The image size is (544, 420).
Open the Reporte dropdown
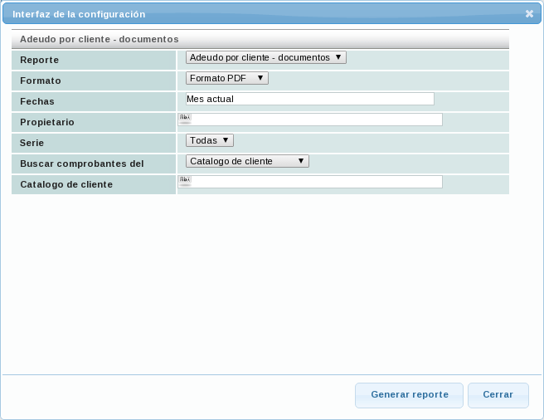pyautogui.click(x=265, y=57)
